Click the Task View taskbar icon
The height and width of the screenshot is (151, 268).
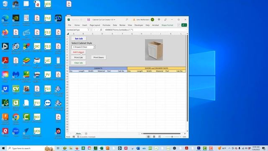pos(58,148)
